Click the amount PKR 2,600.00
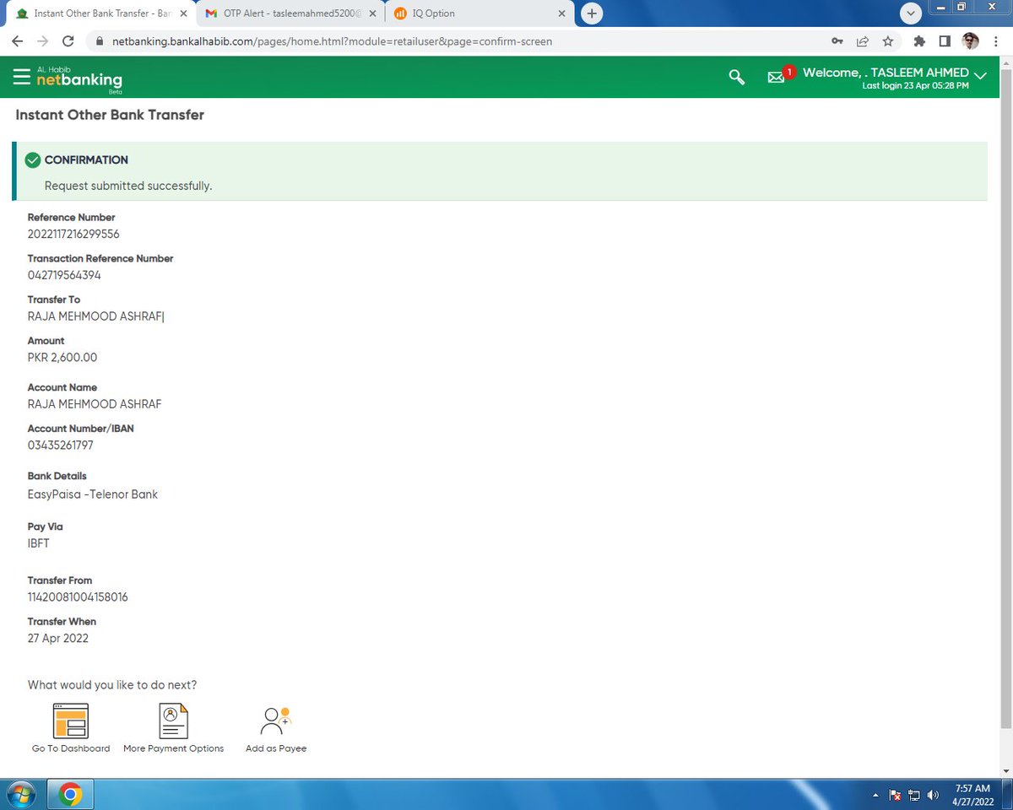The image size is (1013, 810). 62,358
